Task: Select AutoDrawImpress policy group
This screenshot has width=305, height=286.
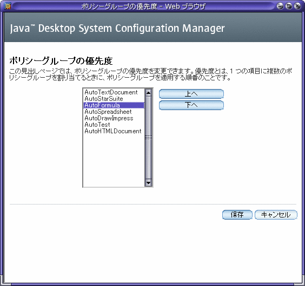Action: [114, 118]
